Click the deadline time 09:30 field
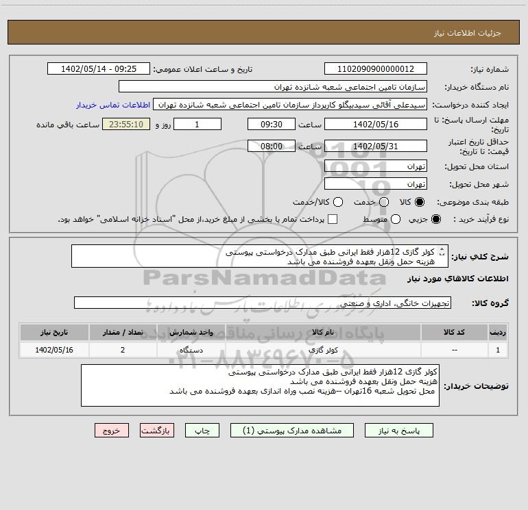The width and height of the screenshot is (528, 510). tap(272, 124)
